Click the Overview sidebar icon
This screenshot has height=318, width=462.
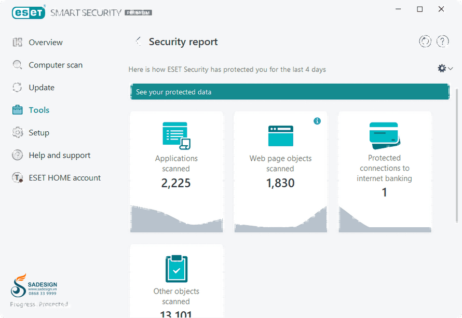coord(17,43)
